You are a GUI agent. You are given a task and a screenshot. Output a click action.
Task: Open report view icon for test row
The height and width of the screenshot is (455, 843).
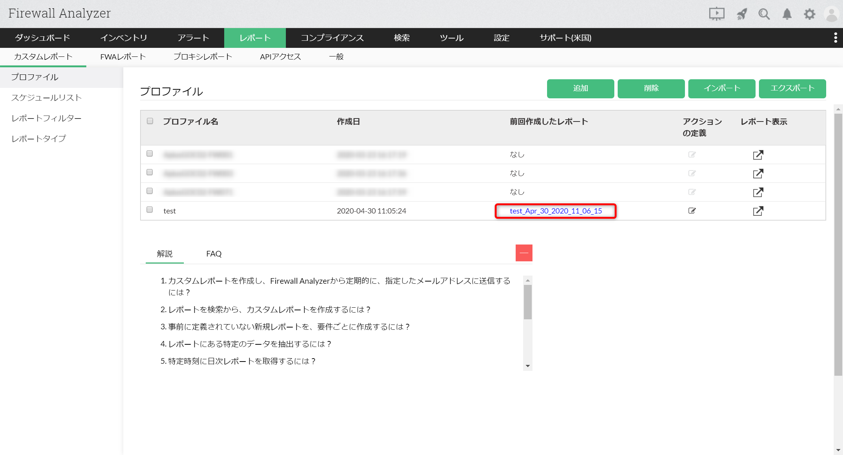[x=758, y=211]
